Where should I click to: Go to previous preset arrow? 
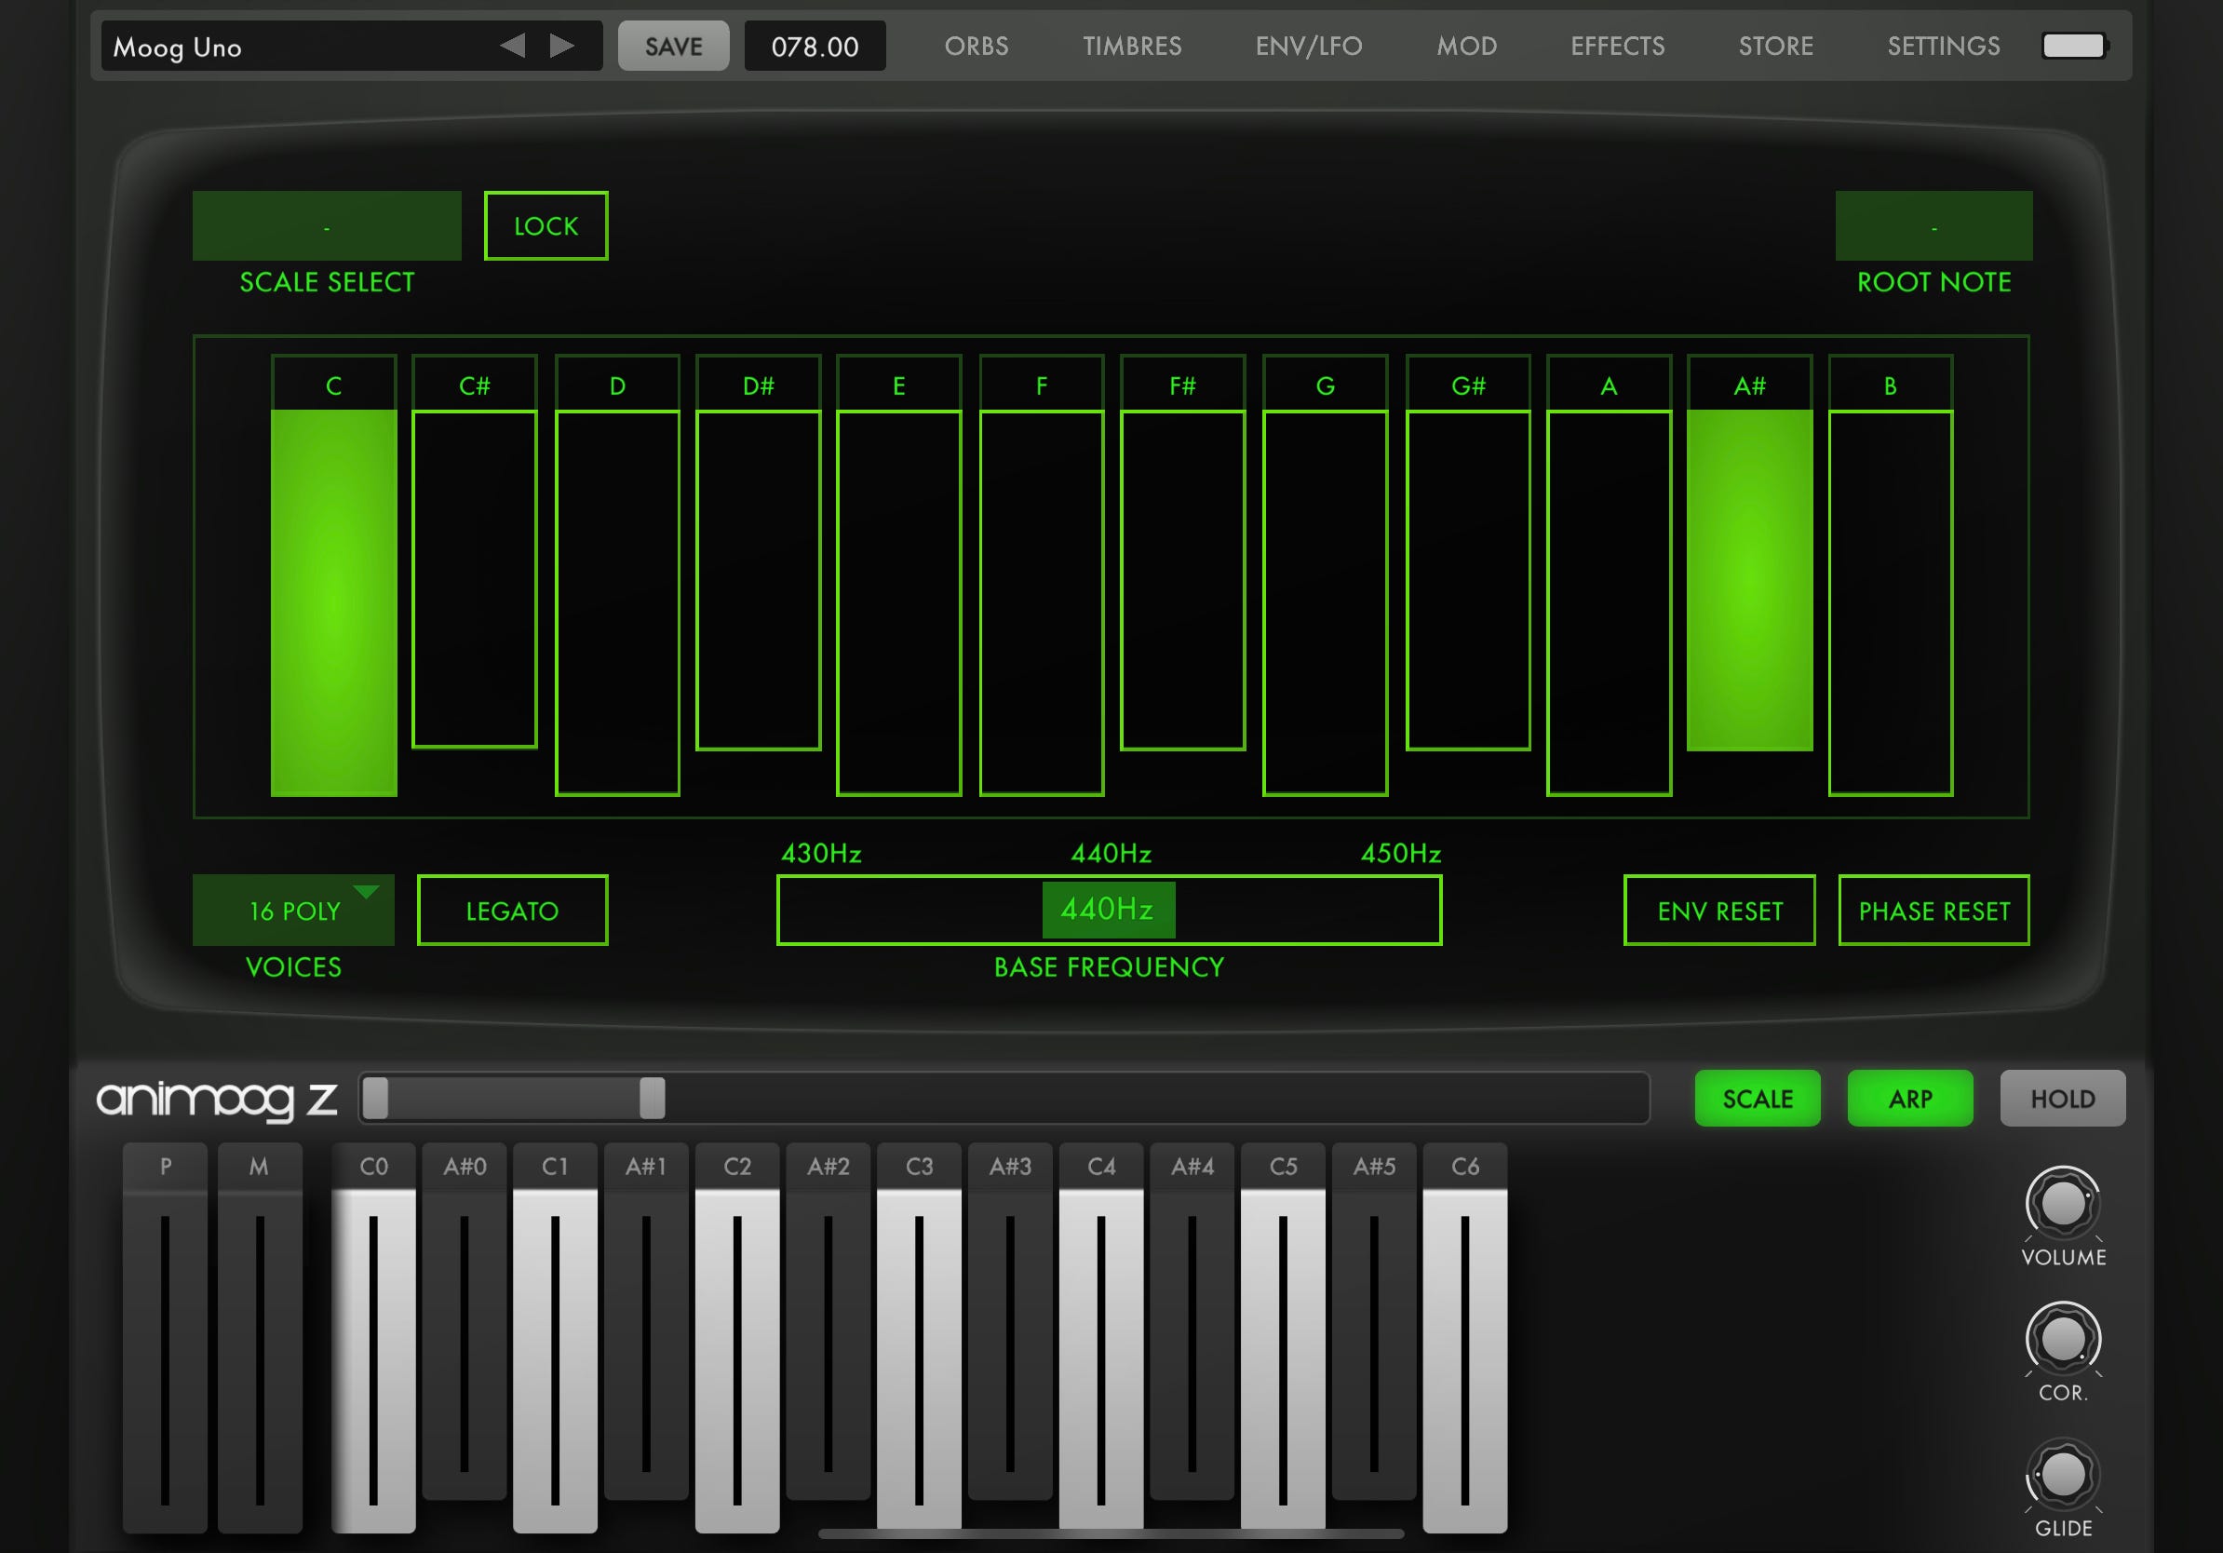click(x=513, y=46)
